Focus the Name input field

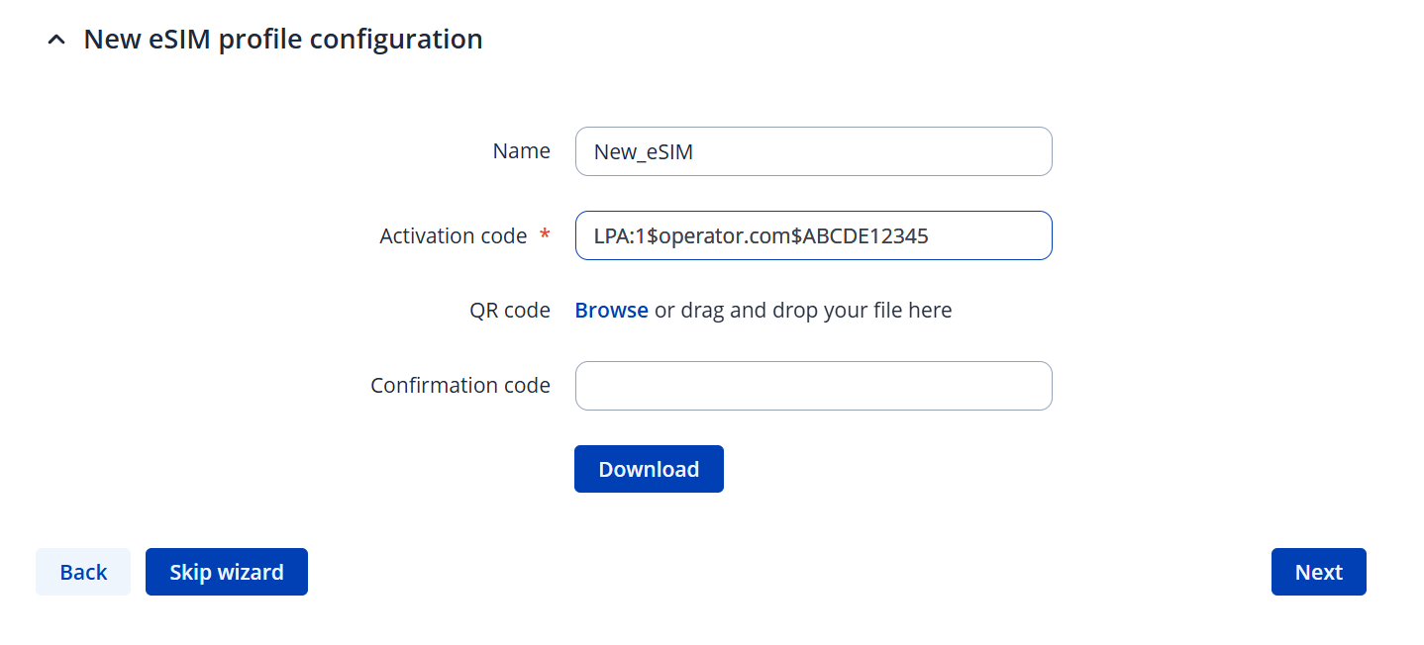click(813, 151)
